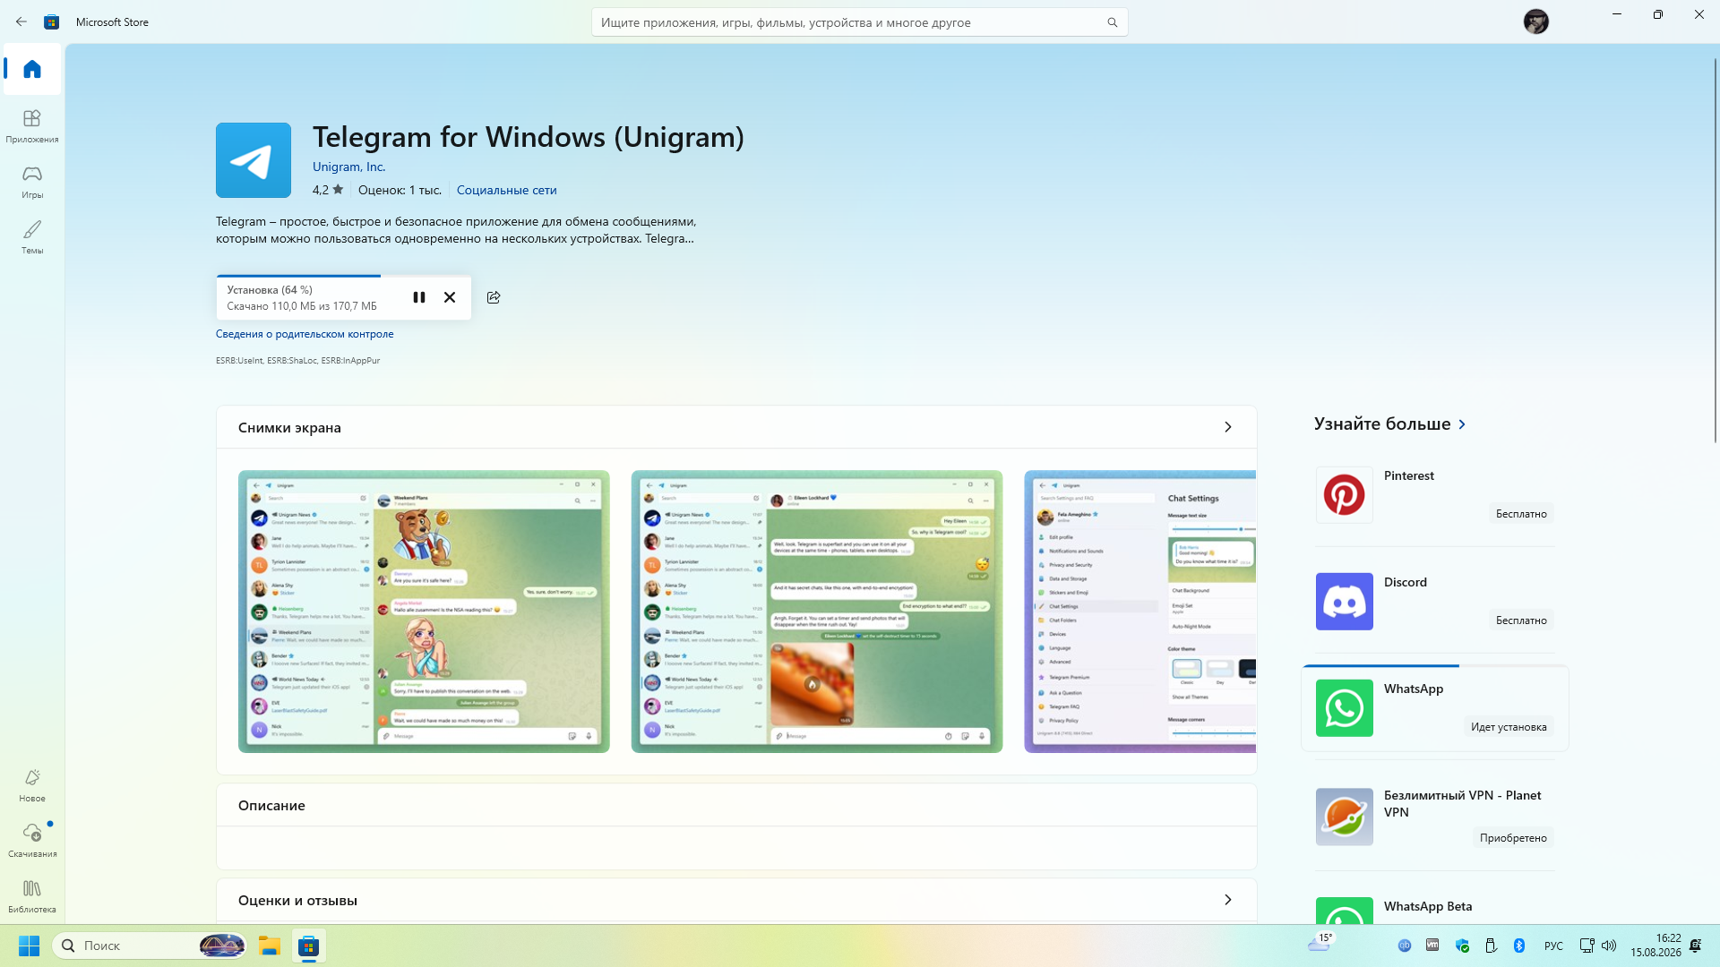This screenshot has height=967, width=1720.
Task: Open the Weekend Plans chat screenshot
Action: pos(424,612)
